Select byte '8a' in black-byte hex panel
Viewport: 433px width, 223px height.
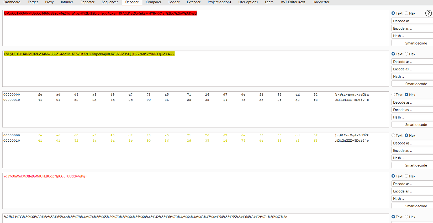click(x=94, y=100)
